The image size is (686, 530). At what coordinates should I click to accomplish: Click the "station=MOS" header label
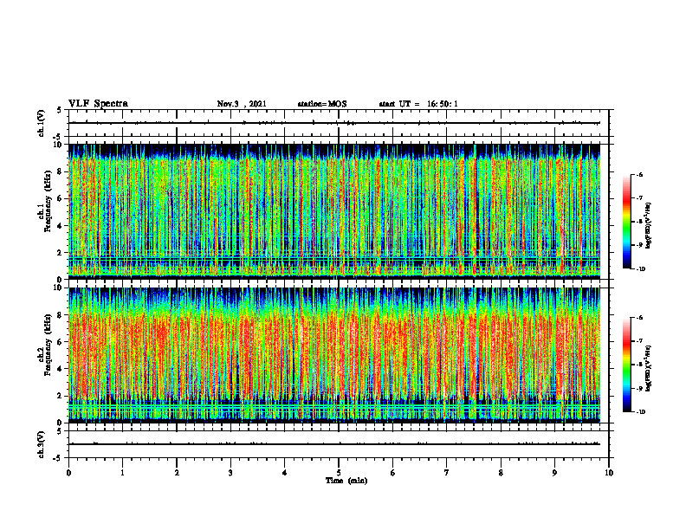[322, 104]
